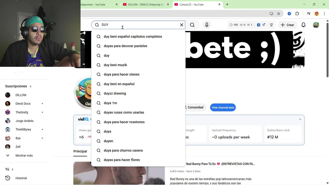The image size is (329, 185).
Task: Play the featured video thumbnail
Action: coord(119,173)
